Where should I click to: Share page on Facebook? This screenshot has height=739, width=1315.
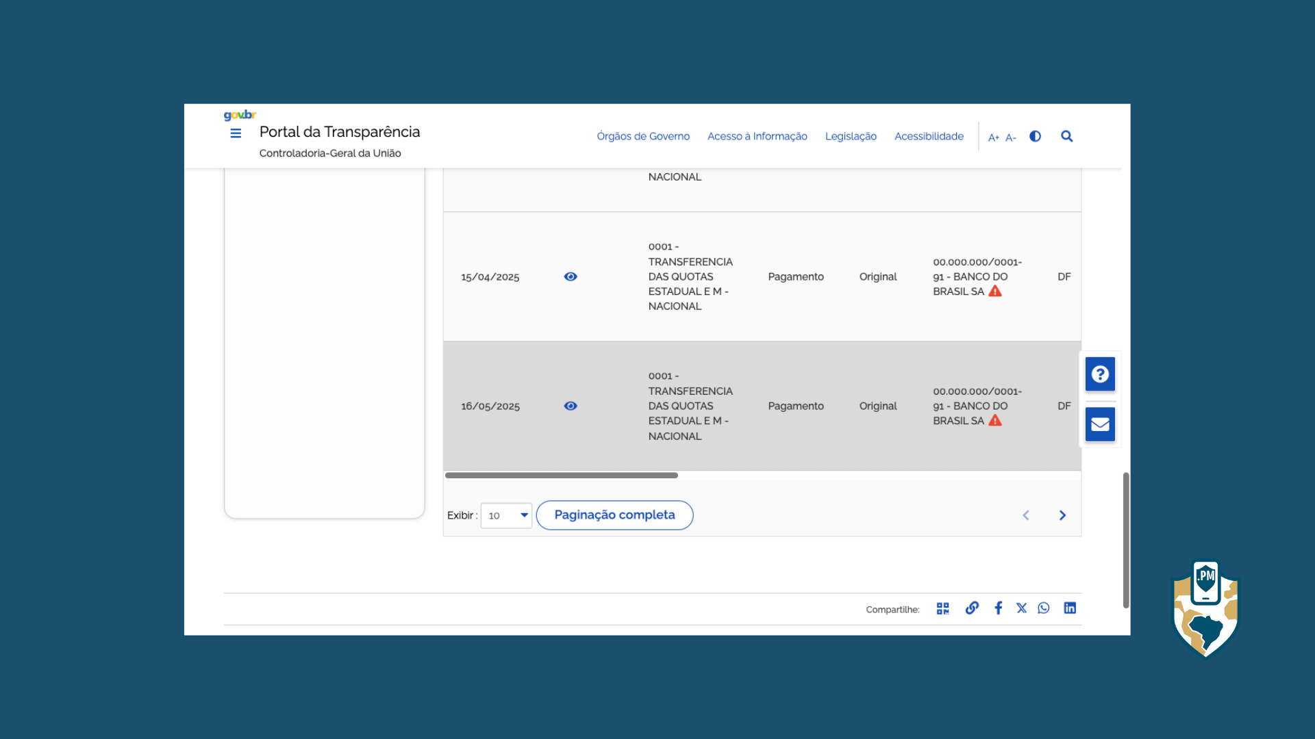point(999,608)
